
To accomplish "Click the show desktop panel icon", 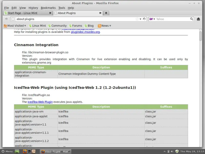I will coord(17,151).
